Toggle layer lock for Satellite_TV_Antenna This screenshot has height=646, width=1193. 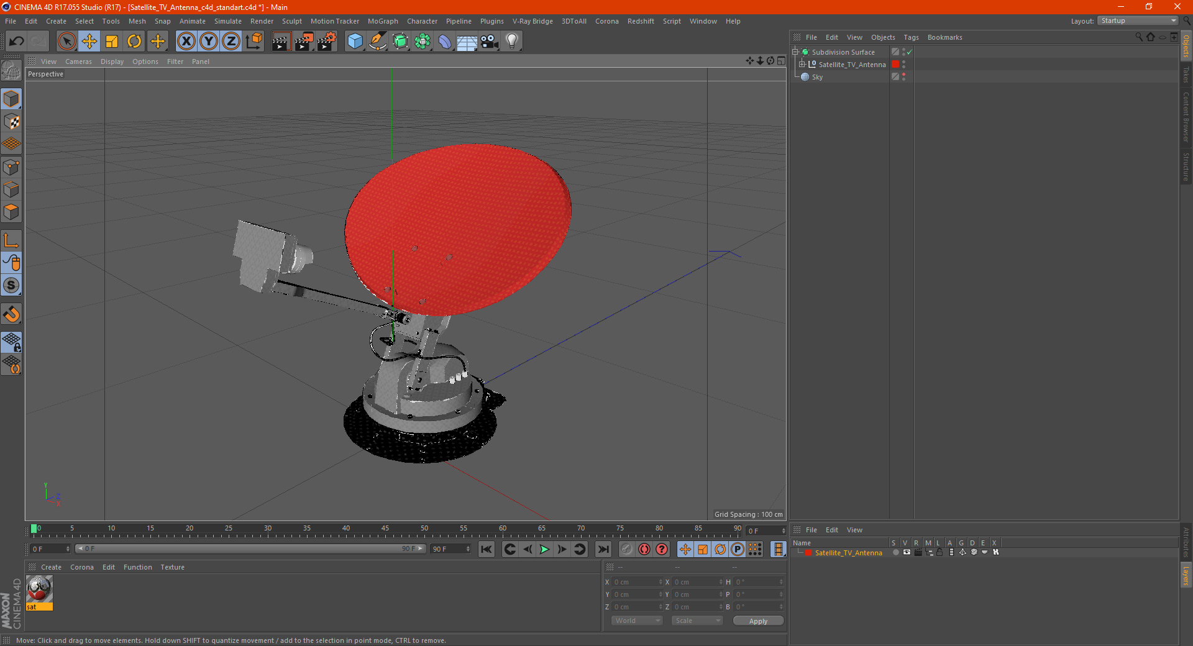(x=940, y=552)
